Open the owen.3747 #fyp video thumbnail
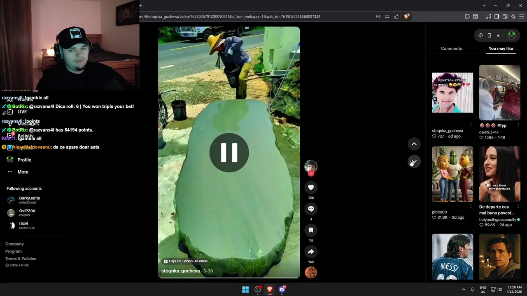Screen dimensions: 527x296 tap(500, 92)
